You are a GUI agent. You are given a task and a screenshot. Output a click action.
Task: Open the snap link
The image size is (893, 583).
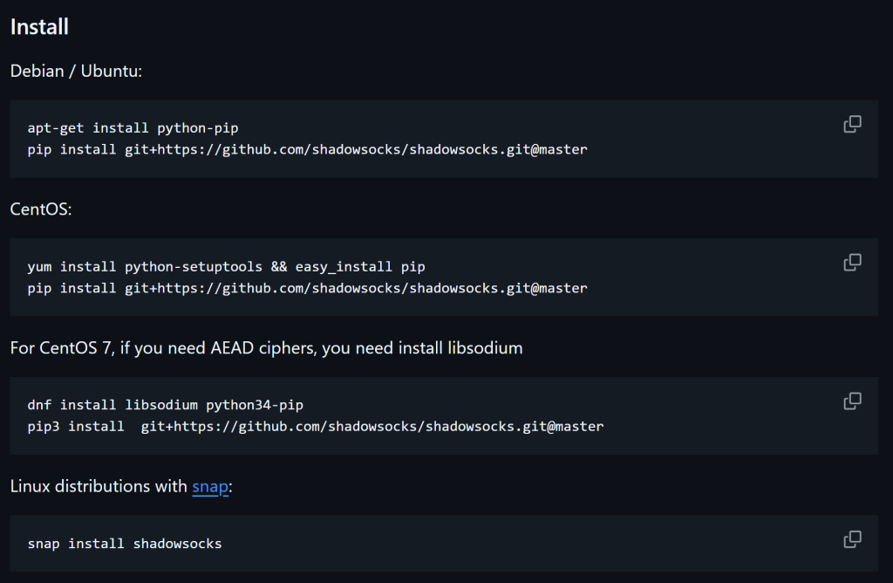(x=209, y=486)
